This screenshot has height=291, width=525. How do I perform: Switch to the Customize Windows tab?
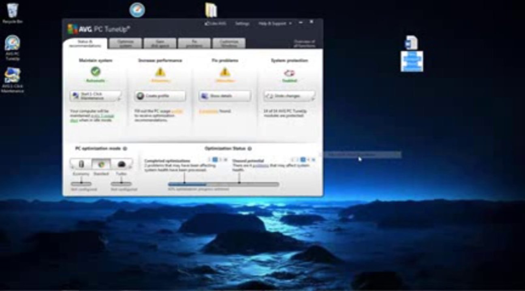click(x=229, y=43)
